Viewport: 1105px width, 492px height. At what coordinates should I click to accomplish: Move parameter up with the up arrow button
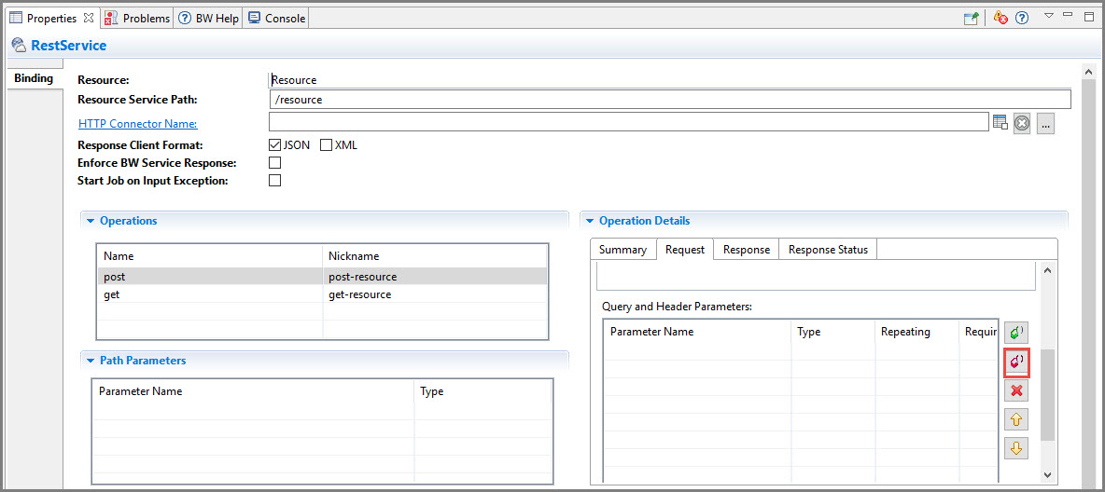point(1016,419)
